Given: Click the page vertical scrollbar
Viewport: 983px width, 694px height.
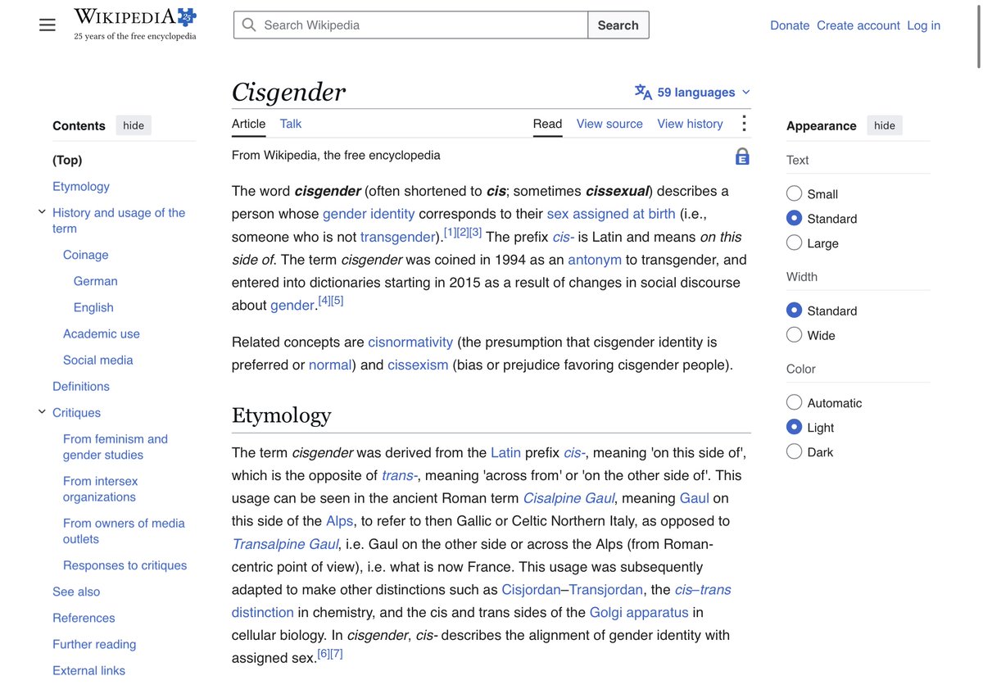Looking at the screenshot, I should (x=979, y=37).
